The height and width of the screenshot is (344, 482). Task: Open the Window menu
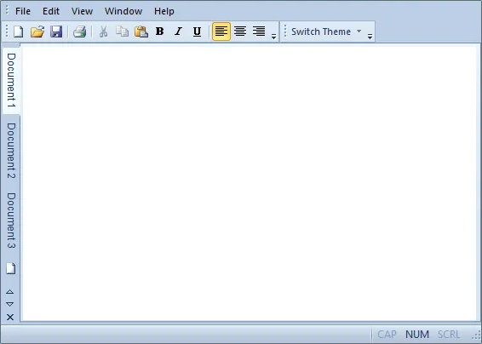pos(123,11)
